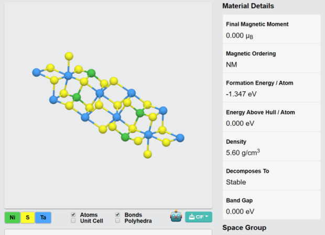
Task: Pick the leftmost blue tantalum atom
Action: [x=36, y=72]
